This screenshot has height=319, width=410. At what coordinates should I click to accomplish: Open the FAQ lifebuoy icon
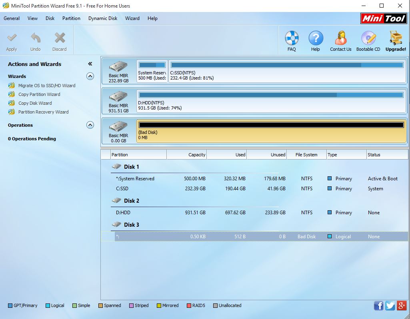pos(292,38)
